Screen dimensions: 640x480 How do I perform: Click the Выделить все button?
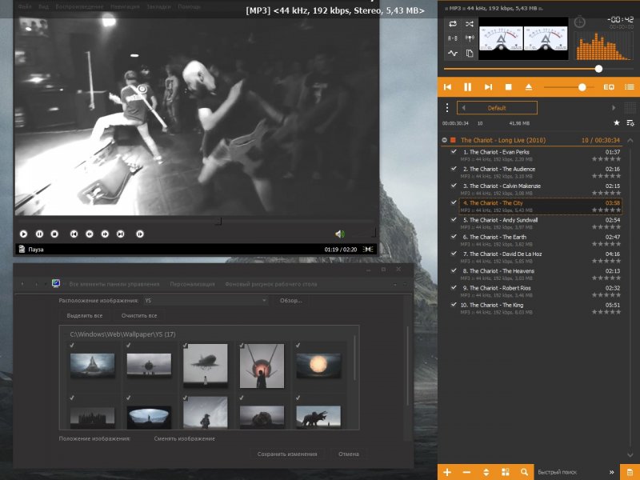[85, 315]
